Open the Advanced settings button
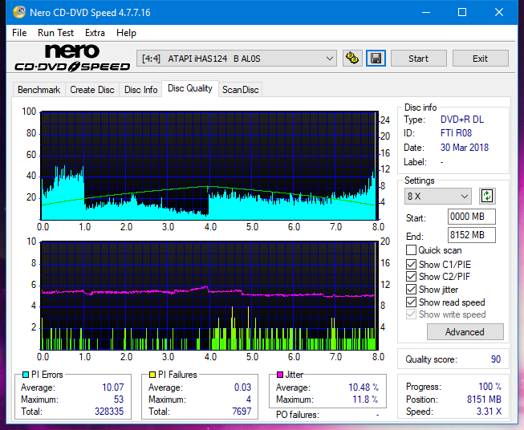 (465, 332)
